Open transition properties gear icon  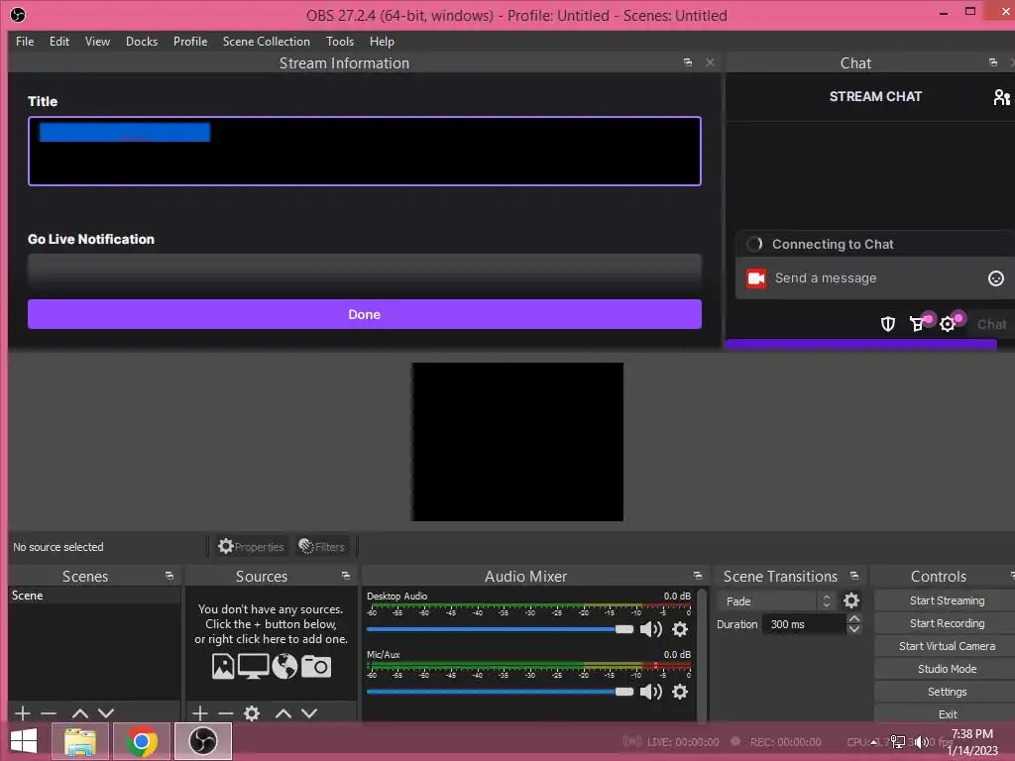851,601
